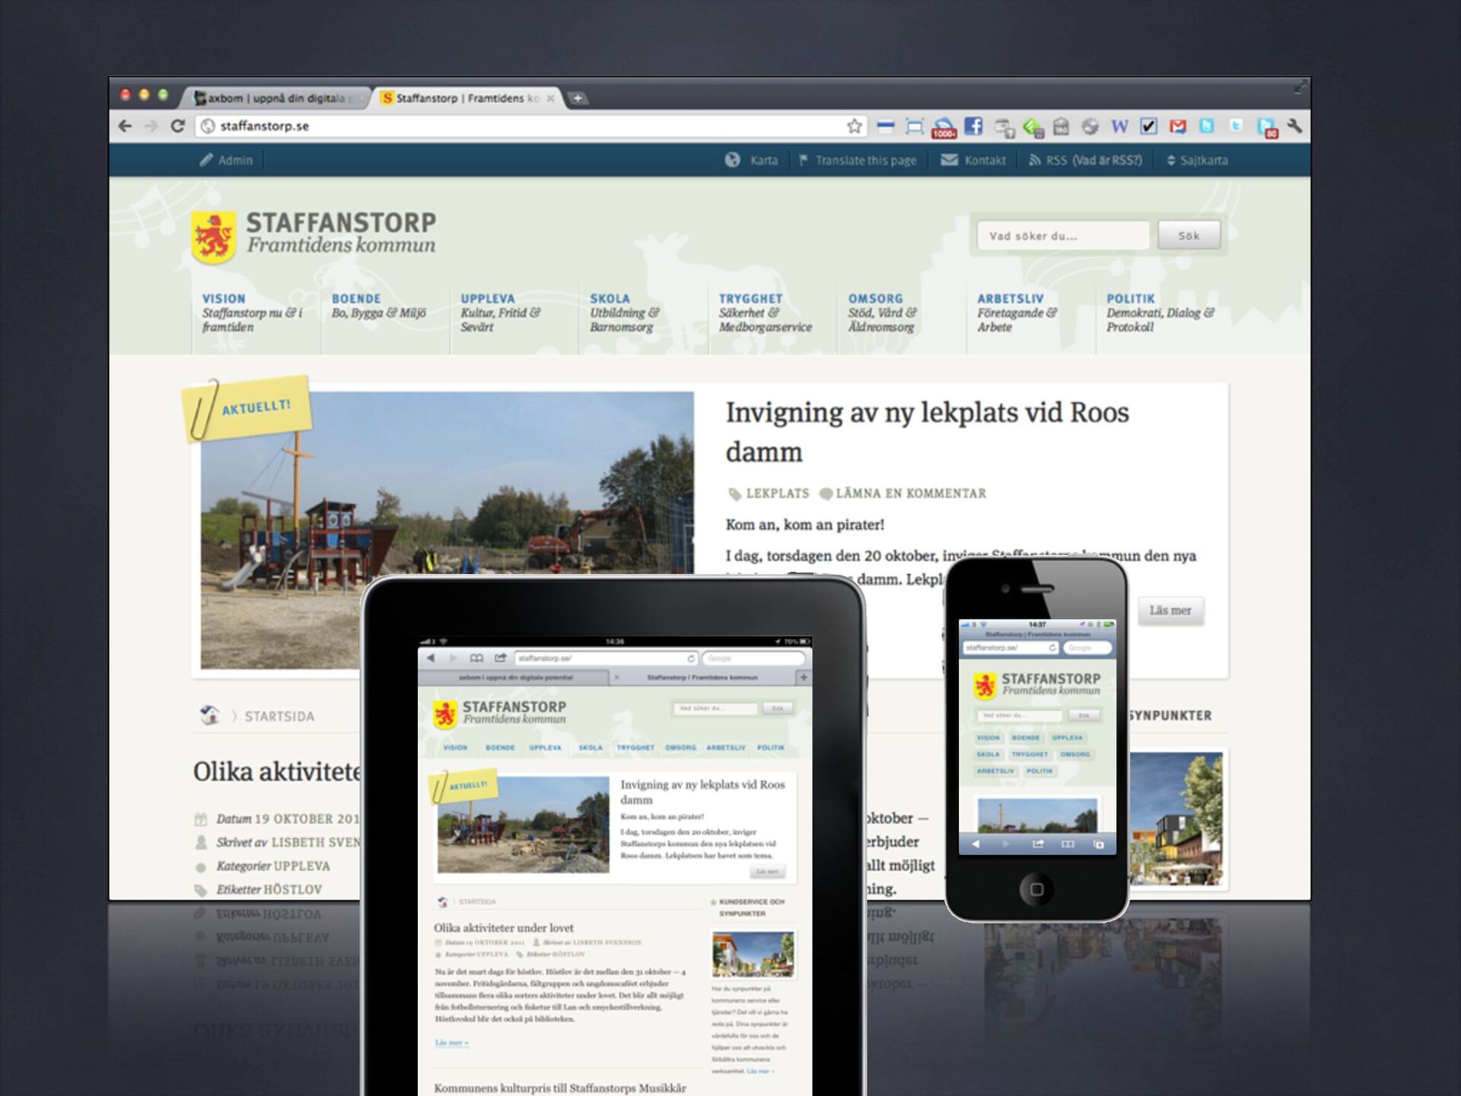The width and height of the screenshot is (1461, 1096).
Task: Open the Kontakt link
Action: point(973,160)
